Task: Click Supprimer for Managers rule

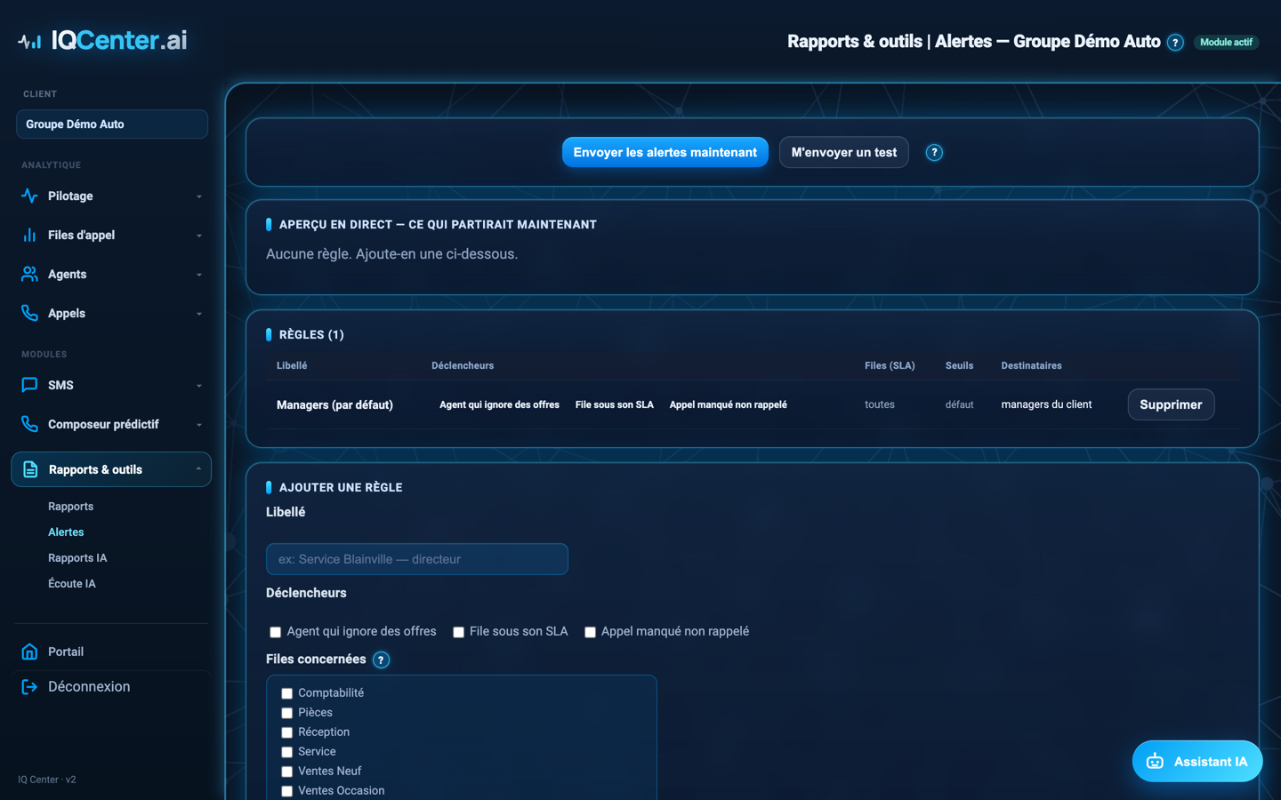Action: (x=1171, y=404)
